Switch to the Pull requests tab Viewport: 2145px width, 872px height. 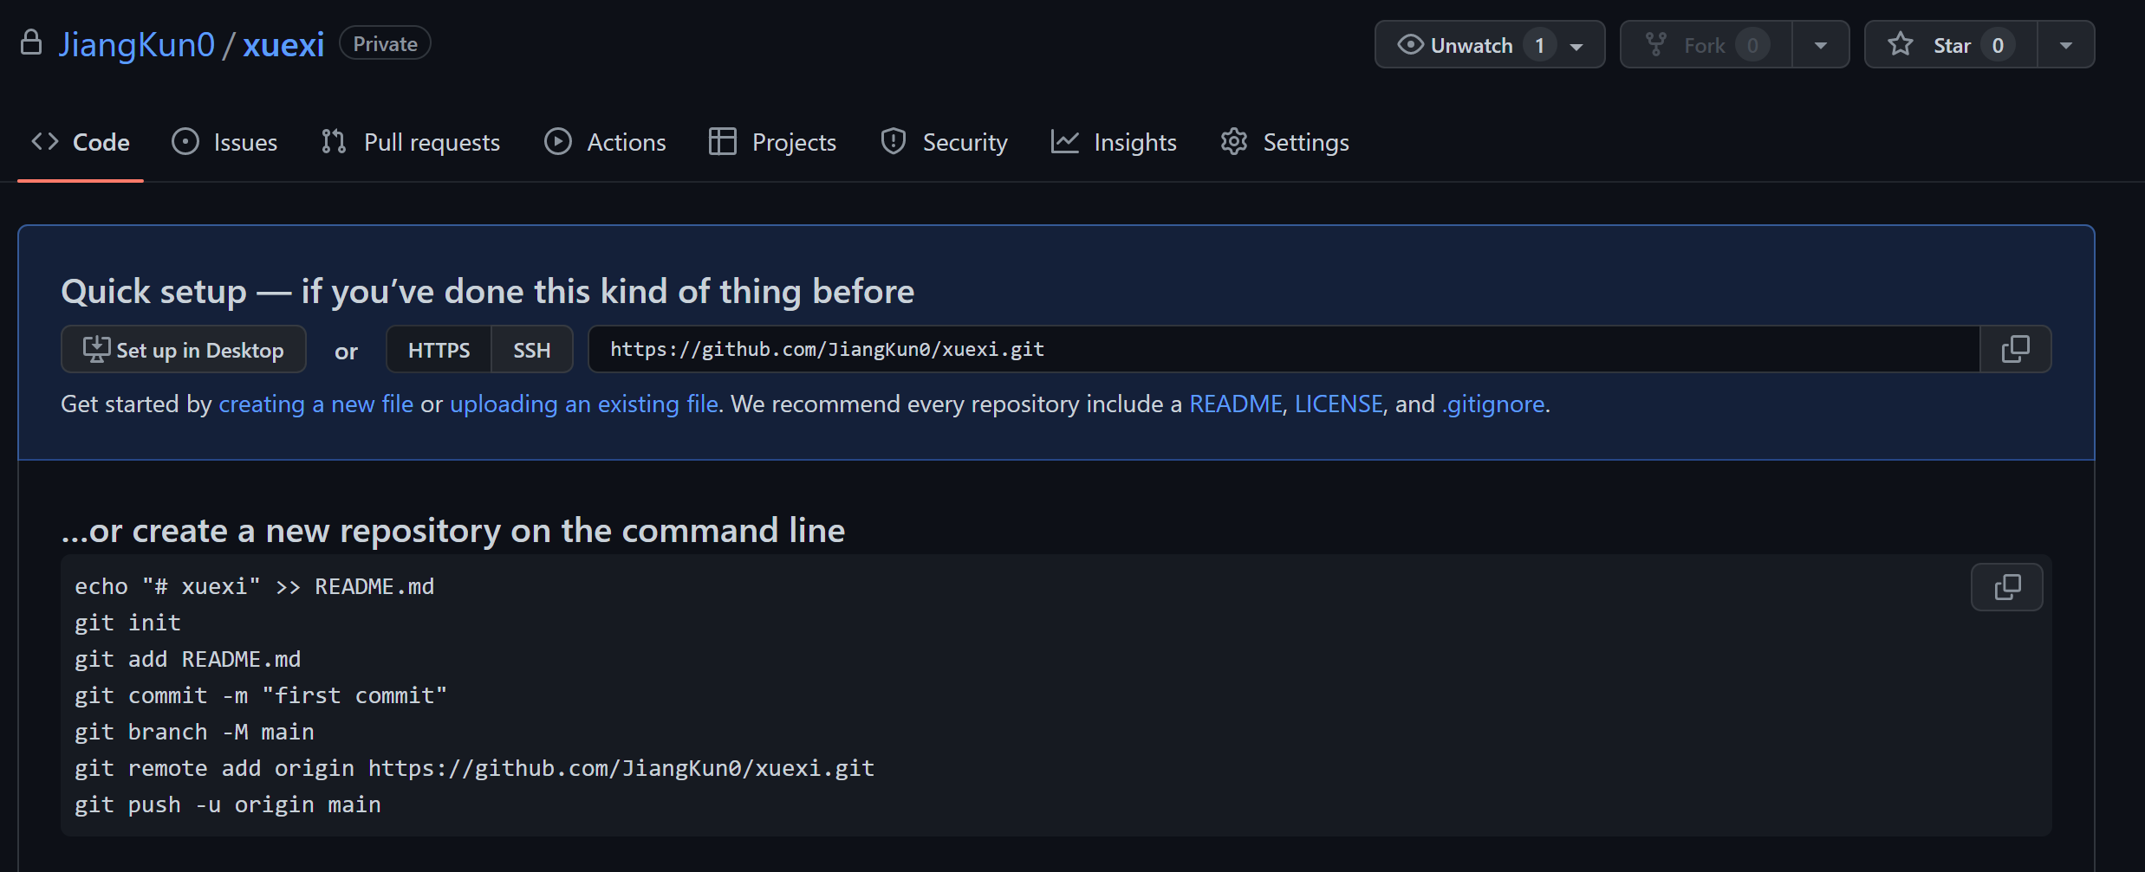point(411,142)
